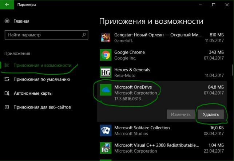Select Microsoft Visual C++ 2008 Redistributable entry
The image size is (234, 161).
click(156, 145)
